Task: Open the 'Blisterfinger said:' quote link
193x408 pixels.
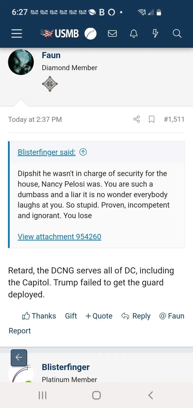Action: coord(47,152)
